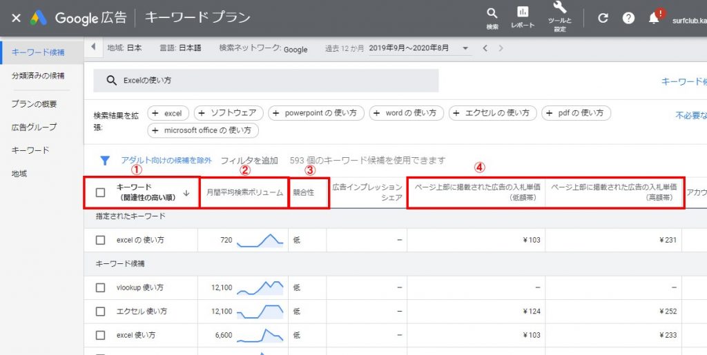Open the date range dropdown arrow
Screen dimensions: 707x355
(x=465, y=48)
